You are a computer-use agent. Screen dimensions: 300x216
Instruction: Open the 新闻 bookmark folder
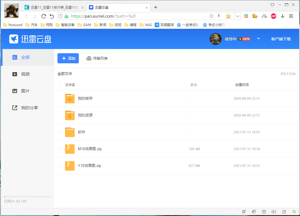click(x=100, y=25)
